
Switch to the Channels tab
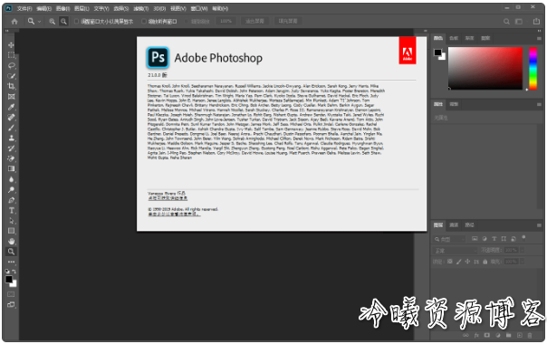point(454,225)
